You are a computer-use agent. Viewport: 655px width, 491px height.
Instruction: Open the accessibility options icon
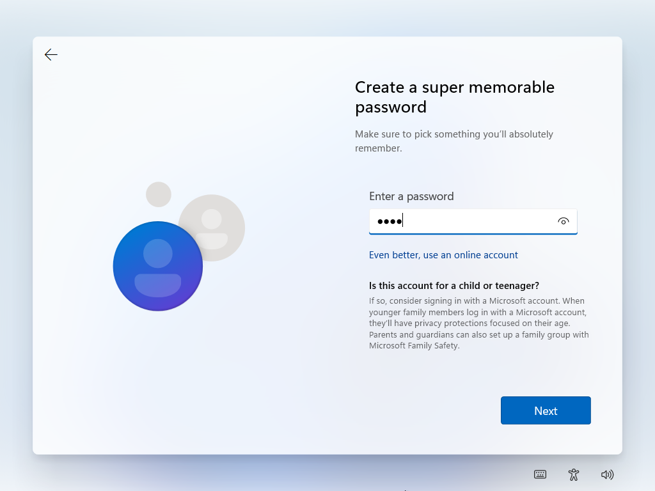pyautogui.click(x=574, y=474)
